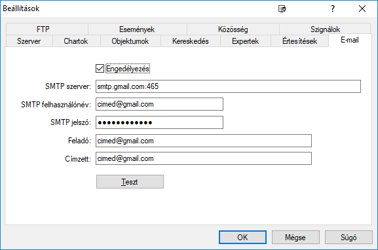Click the Feladó email field
This screenshot has width=378, height=250.
click(204, 141)
